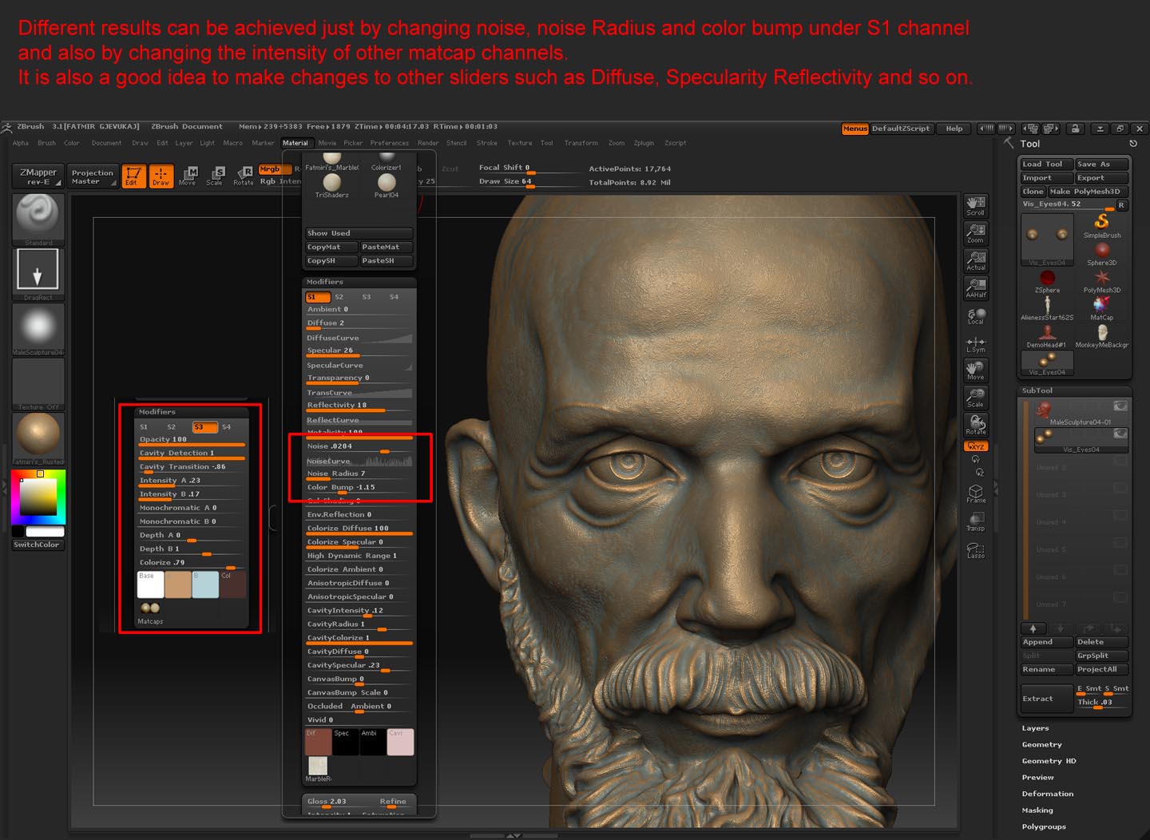1150x840 pixels.
Task: Choose the Scale transform icon in top shelf
Action: (x=215, y=176)
